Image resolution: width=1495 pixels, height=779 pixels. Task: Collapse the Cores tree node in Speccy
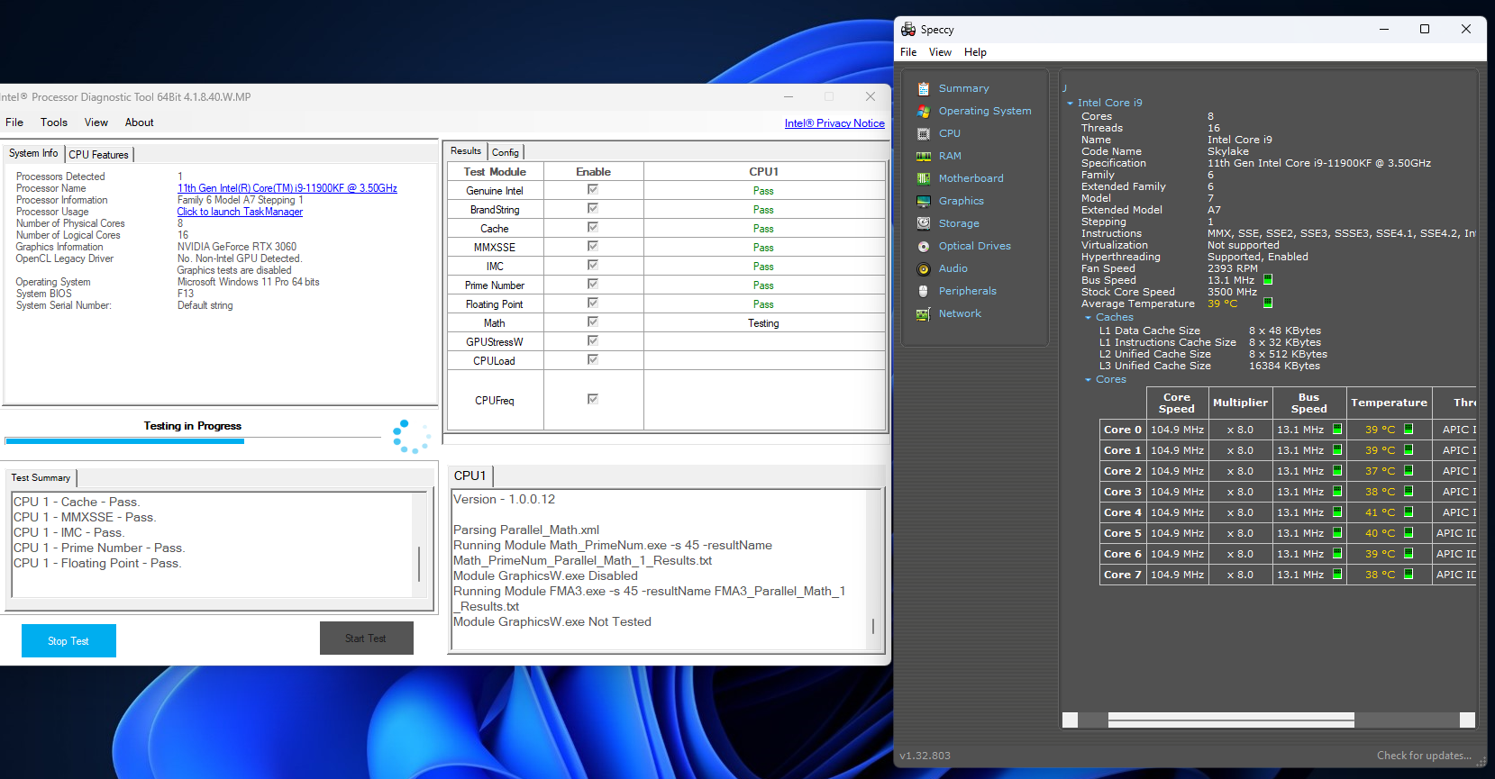[x=1088, y=380]
